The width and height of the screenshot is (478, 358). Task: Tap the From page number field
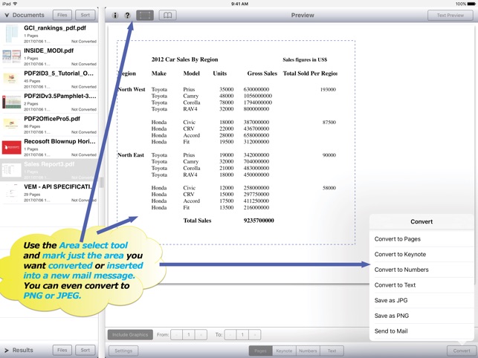tap(189, 334)
